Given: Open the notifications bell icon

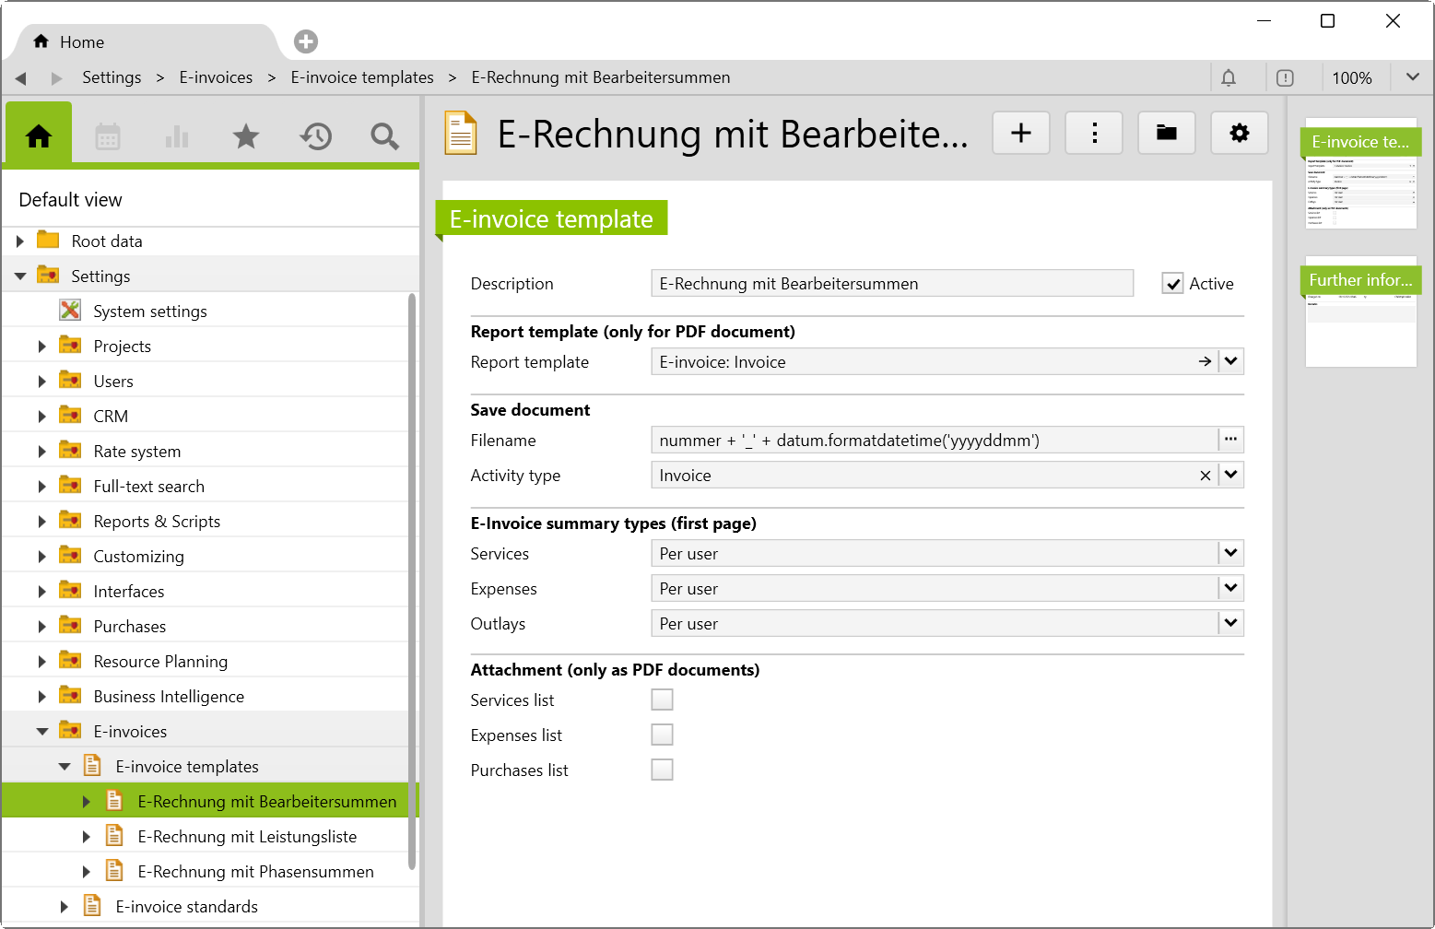Looking at the screenshot, I should pyautogui.click(x=1229, y=78).
